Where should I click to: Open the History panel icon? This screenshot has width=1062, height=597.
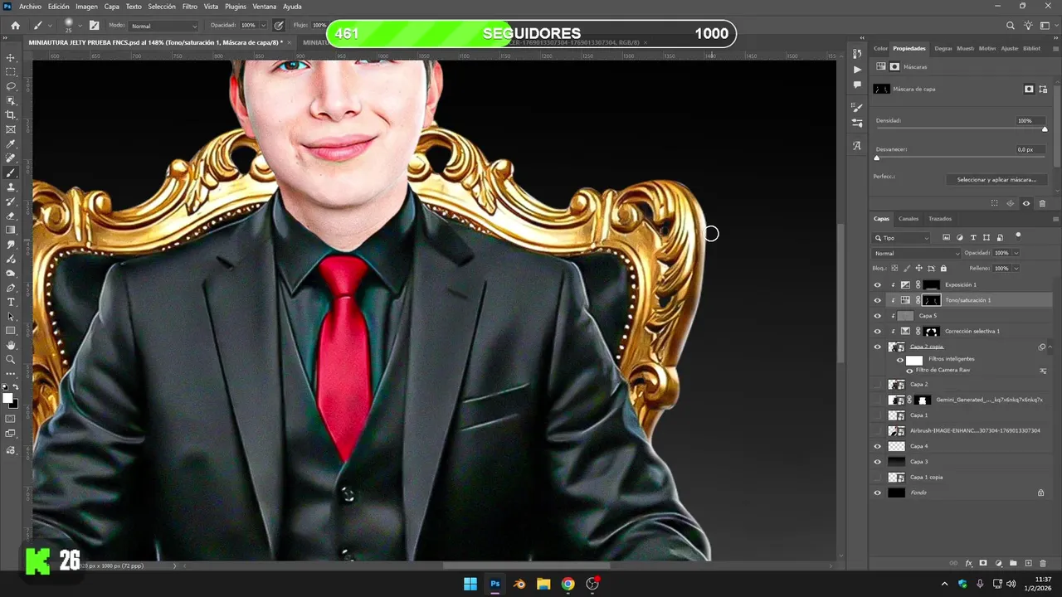click(x=857, y=55)
